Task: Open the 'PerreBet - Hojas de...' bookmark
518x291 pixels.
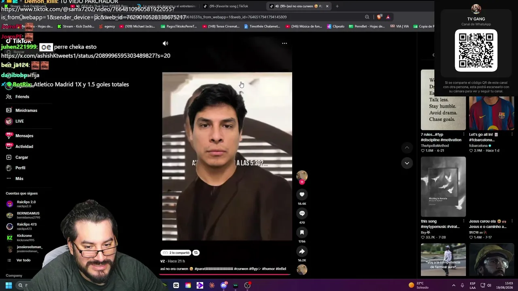Action: point(367,26)
